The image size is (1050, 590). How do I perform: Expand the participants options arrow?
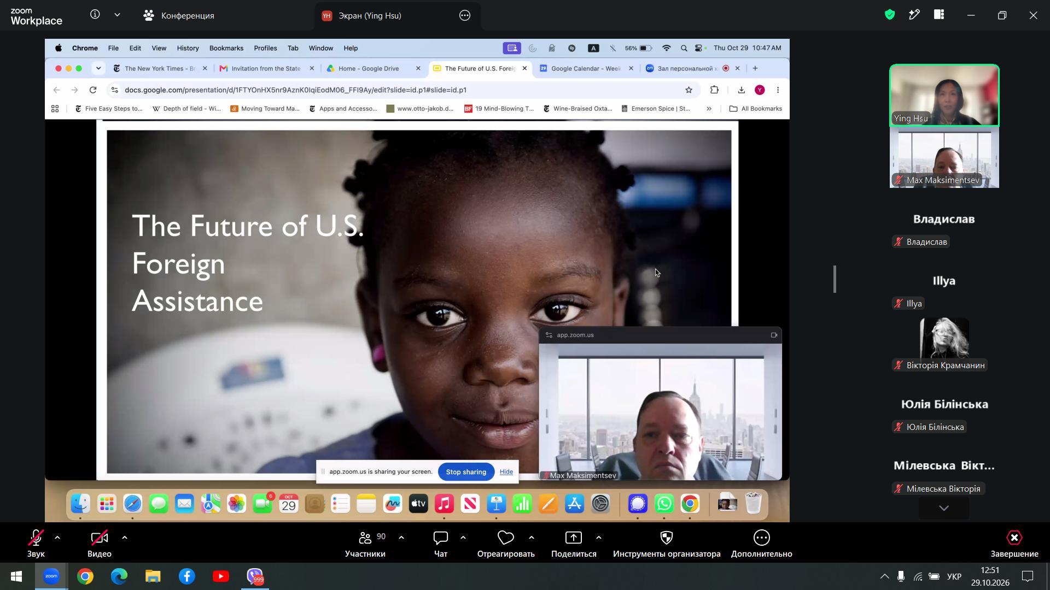pyautogui.click(x=401, y=538)
